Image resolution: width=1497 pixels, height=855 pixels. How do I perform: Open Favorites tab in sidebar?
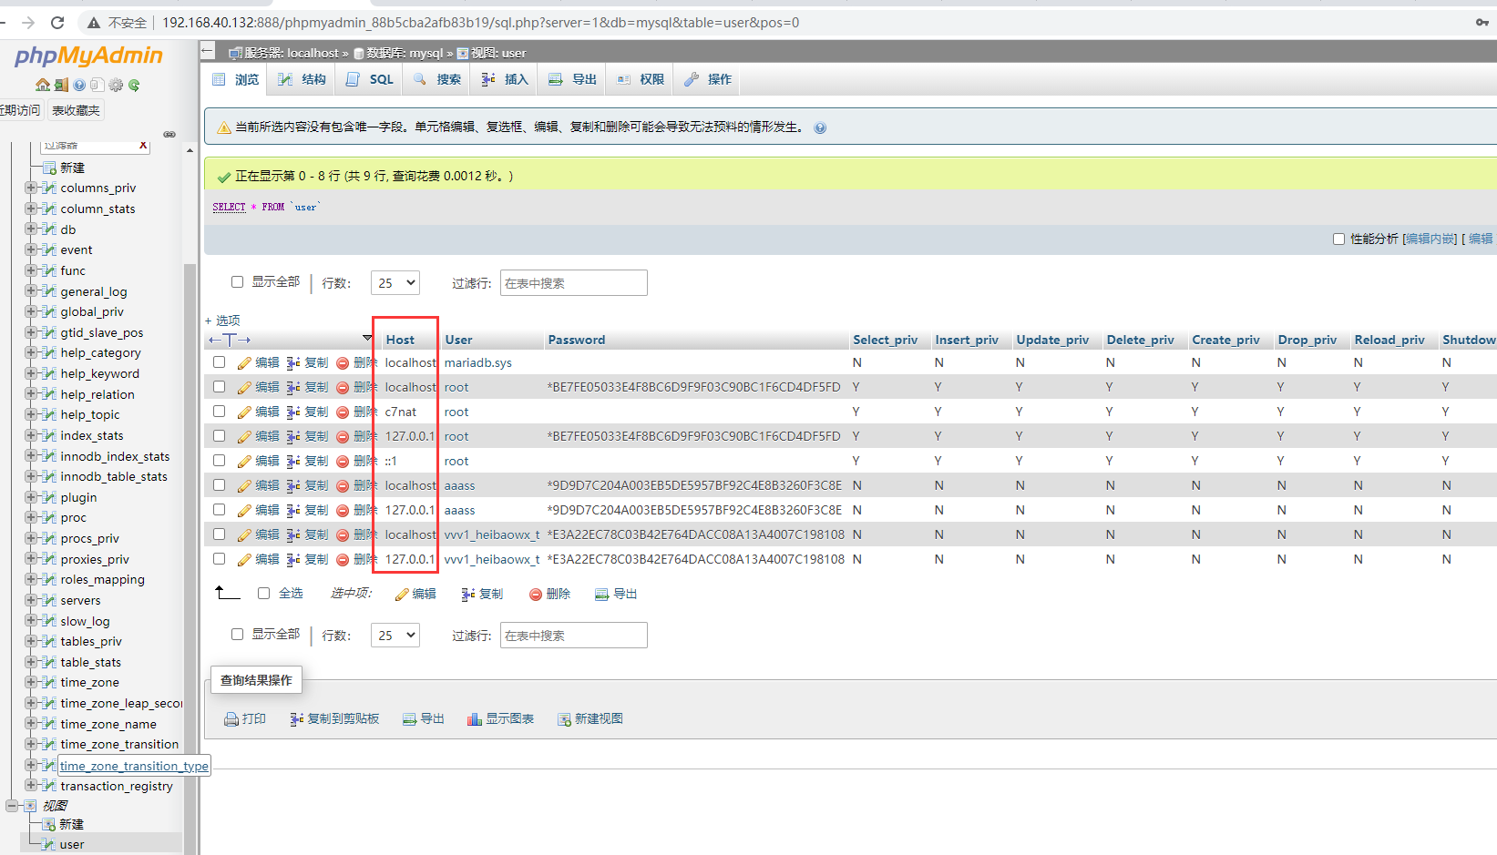(x=76, y=110)
